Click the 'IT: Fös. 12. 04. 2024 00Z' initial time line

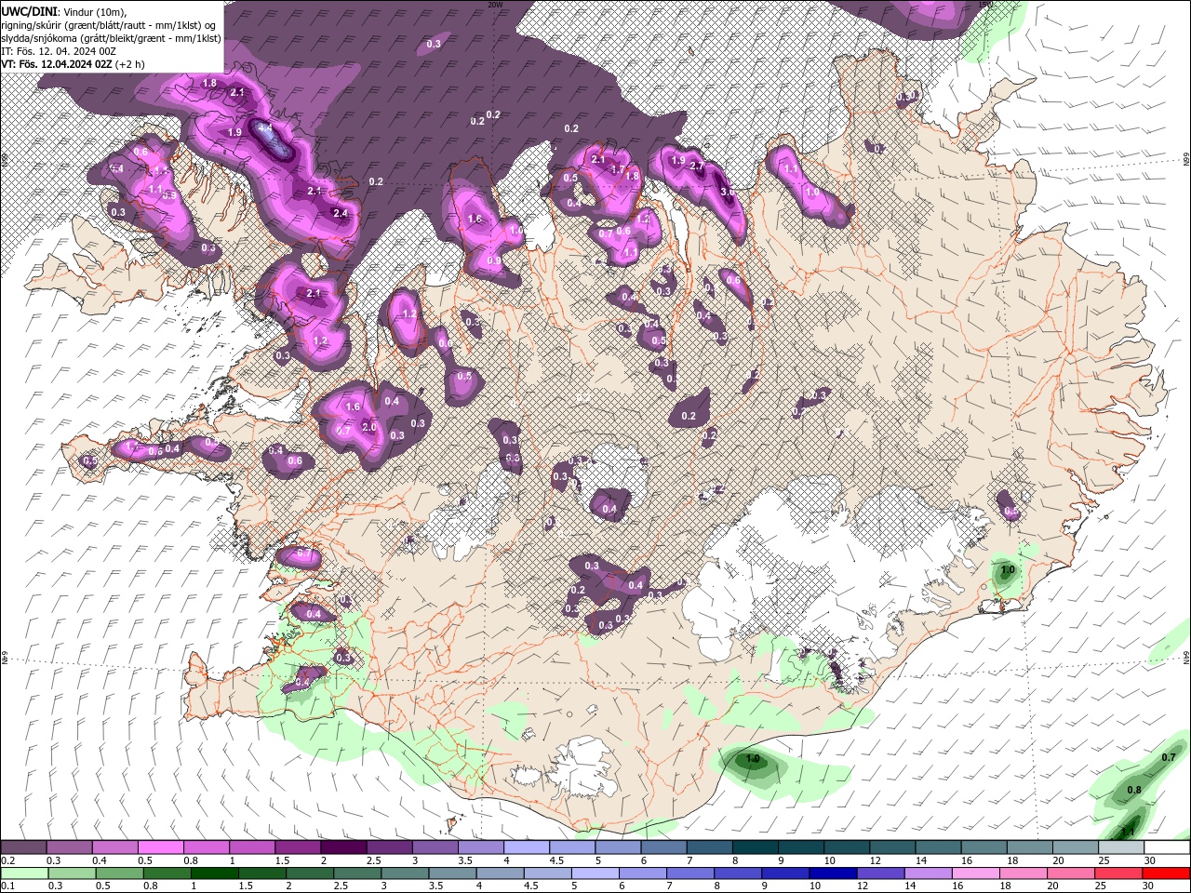[x=58, y=51]
